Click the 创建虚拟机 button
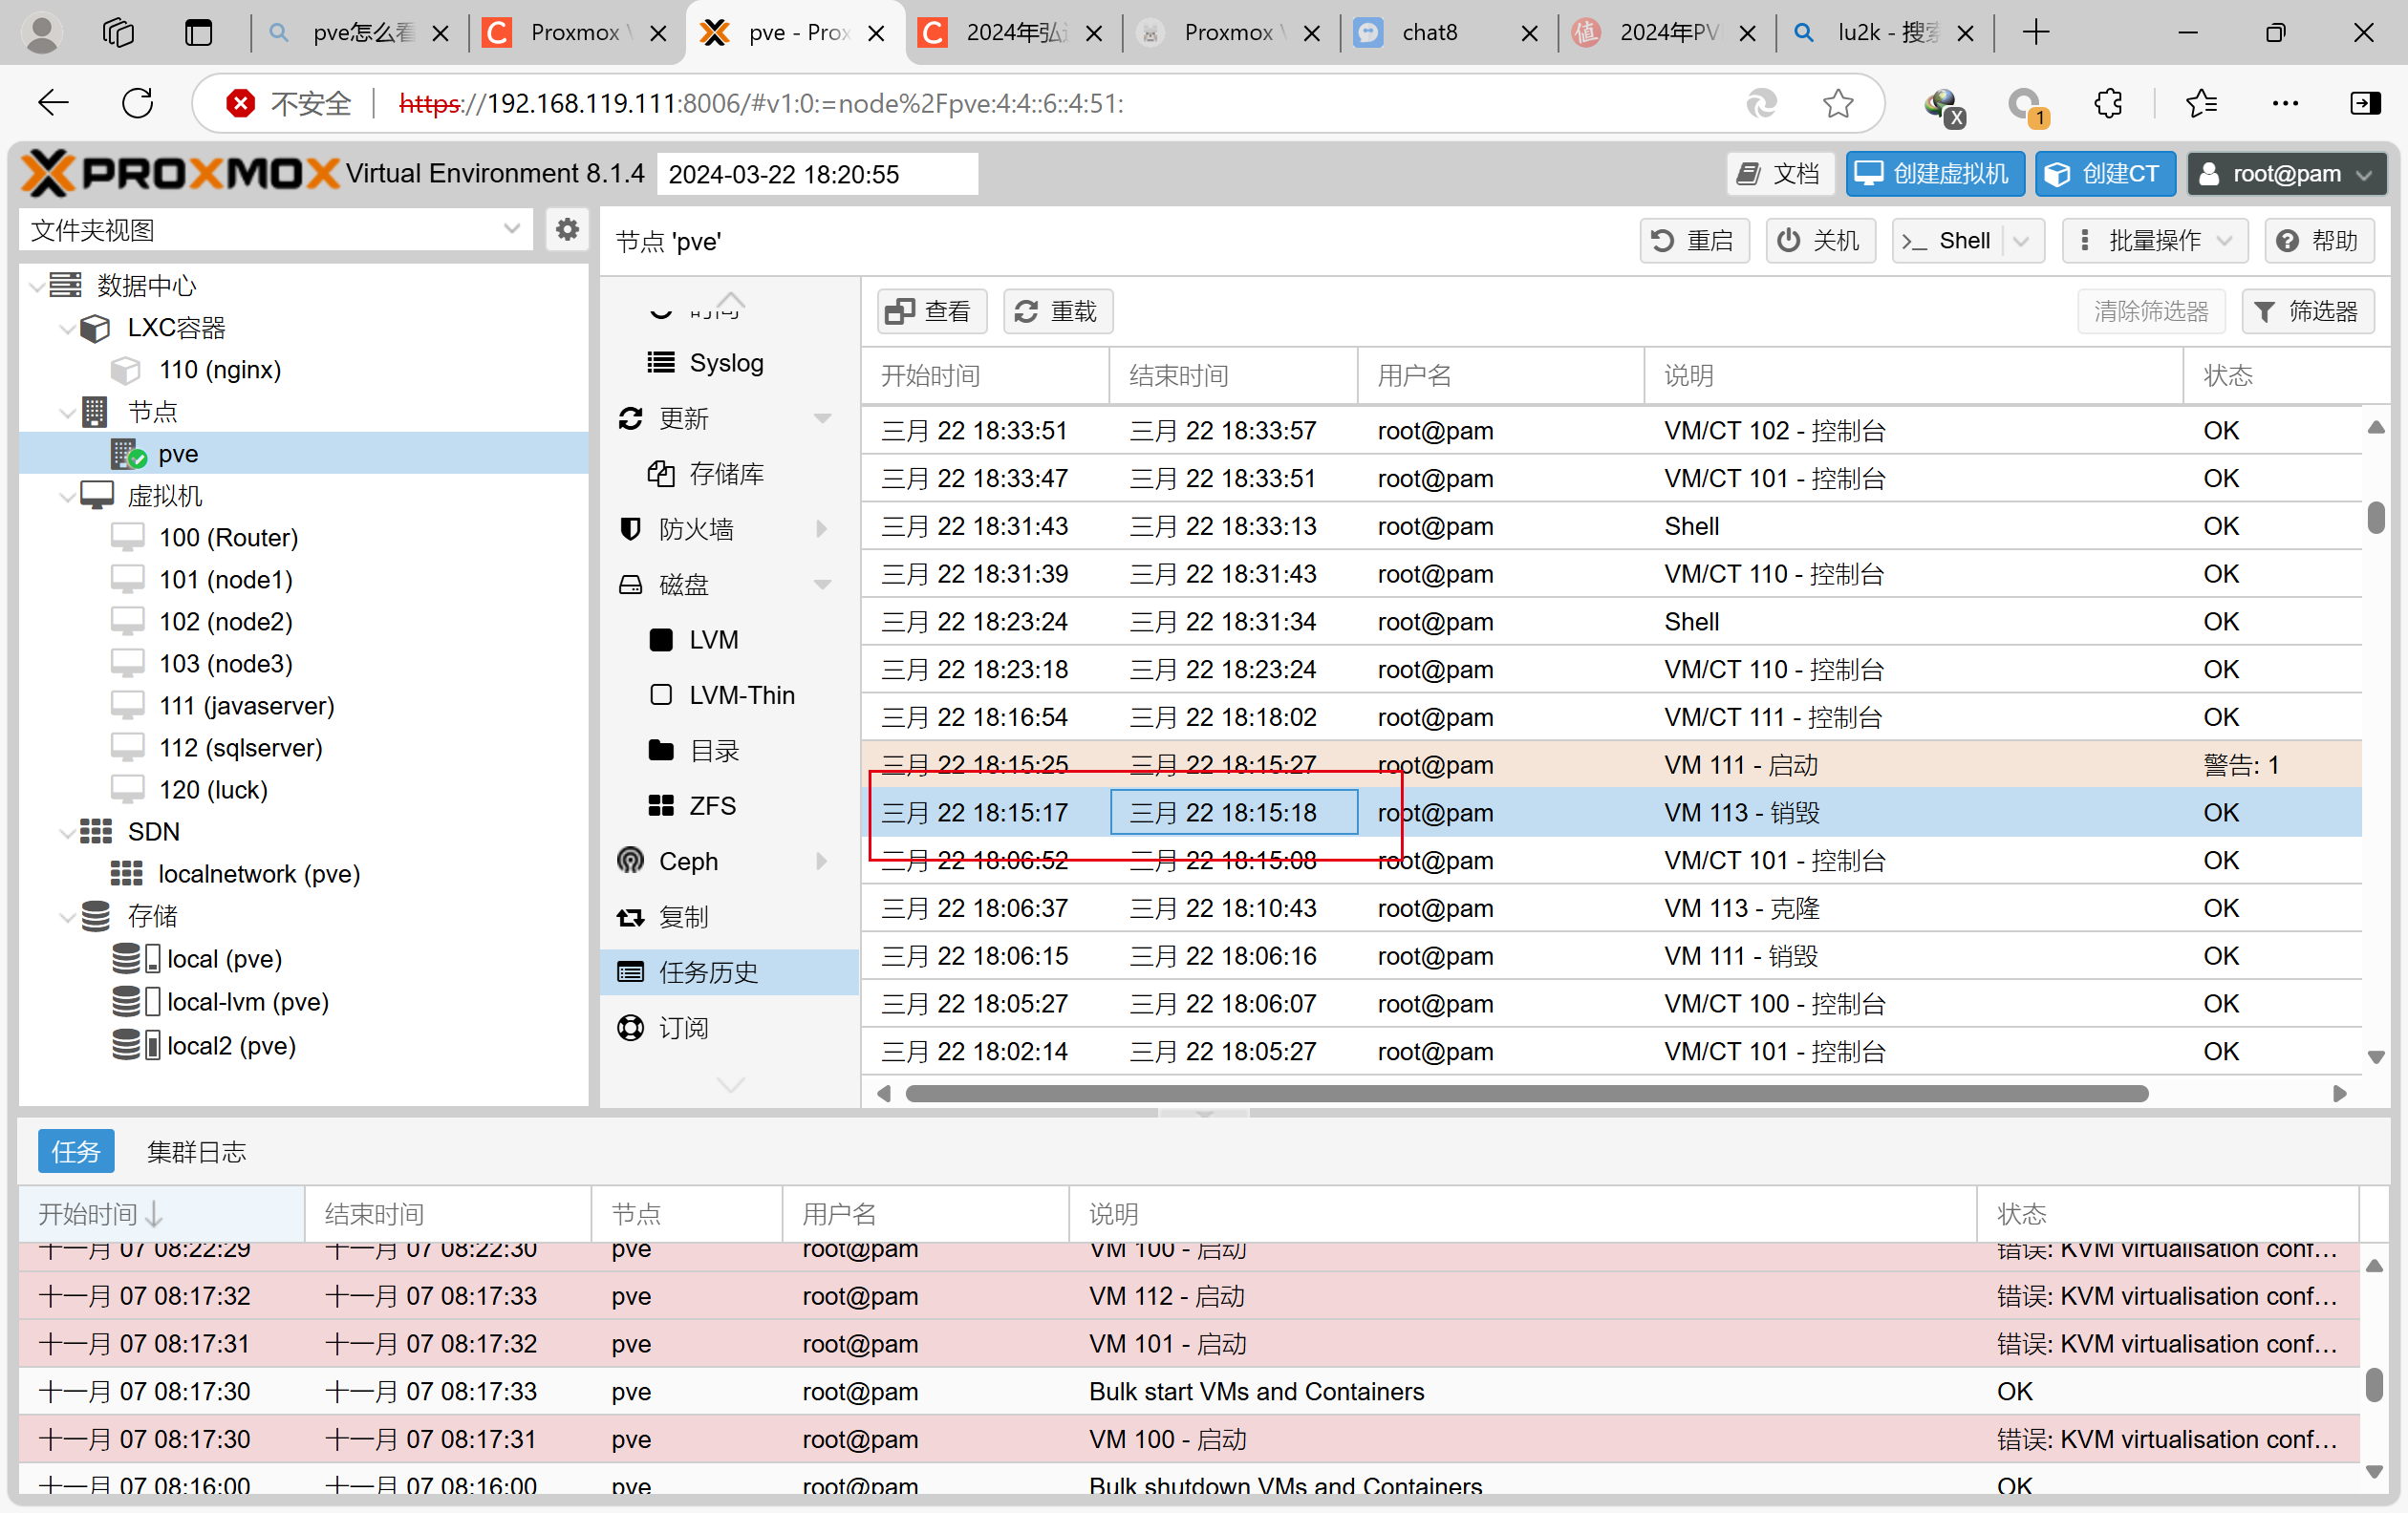The height and width of the screenshot is (1513, 2408). click(x=1934, y=174)
